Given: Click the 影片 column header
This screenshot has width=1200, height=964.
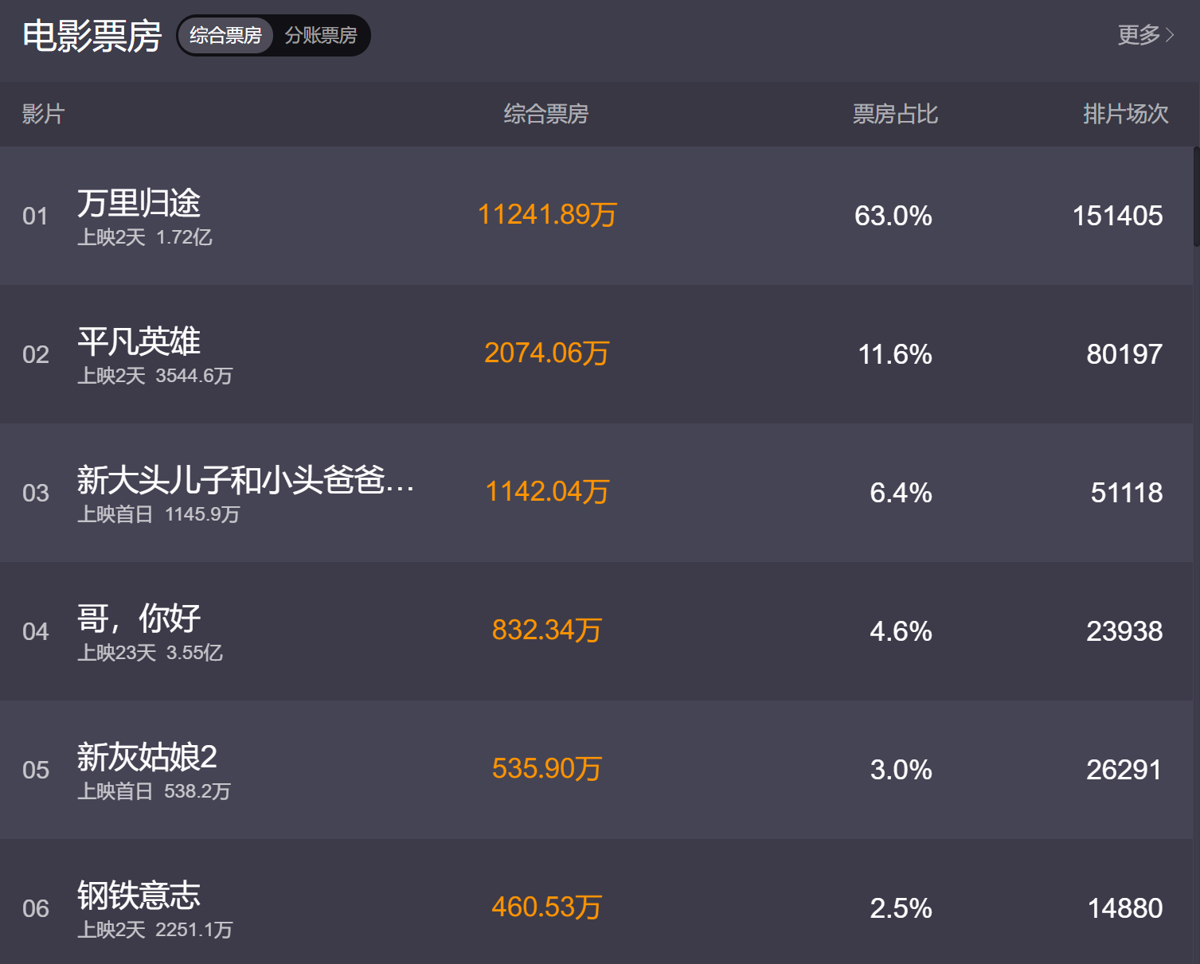Looking at the screenshot, I should pyautogui.click(x=43, y=115).
